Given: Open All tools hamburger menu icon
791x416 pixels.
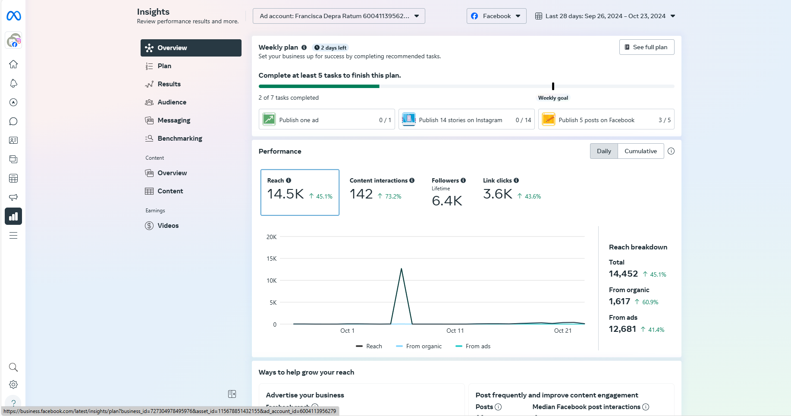Looking at the screenshot, I should [13, 235].
